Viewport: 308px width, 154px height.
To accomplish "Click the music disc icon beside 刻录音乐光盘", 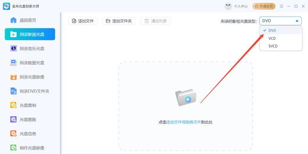I will click(13, 49).
